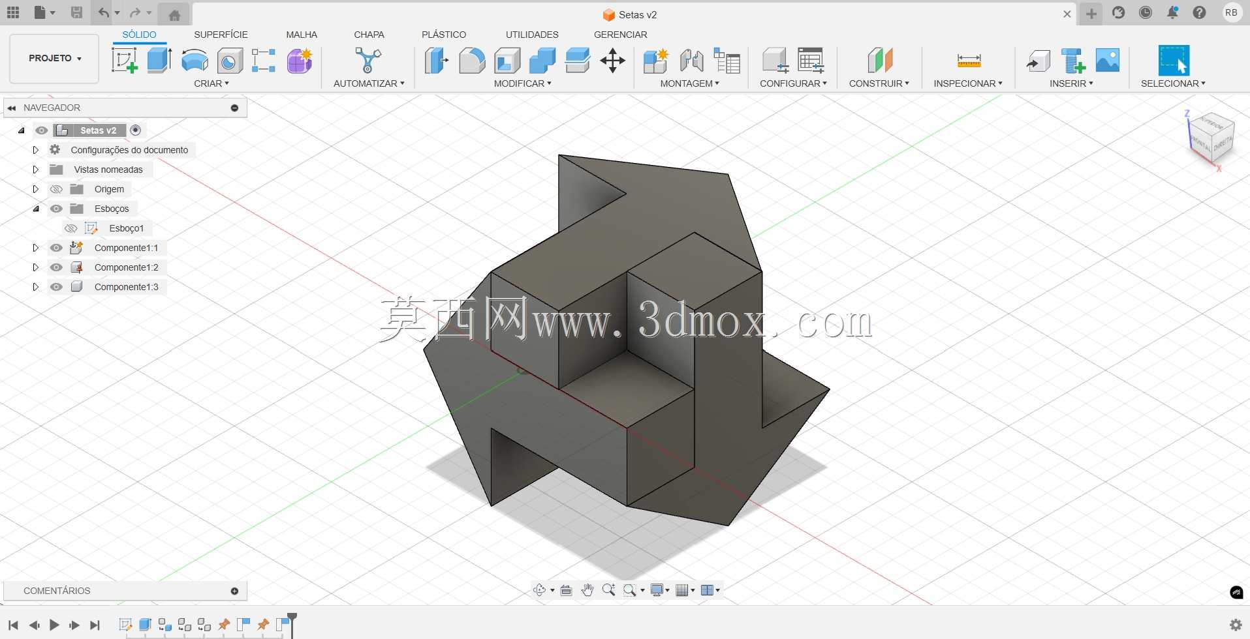Click the window Select tool icon
The width and height of the screenshot is (1250, 639).
tap(1174, 61)
